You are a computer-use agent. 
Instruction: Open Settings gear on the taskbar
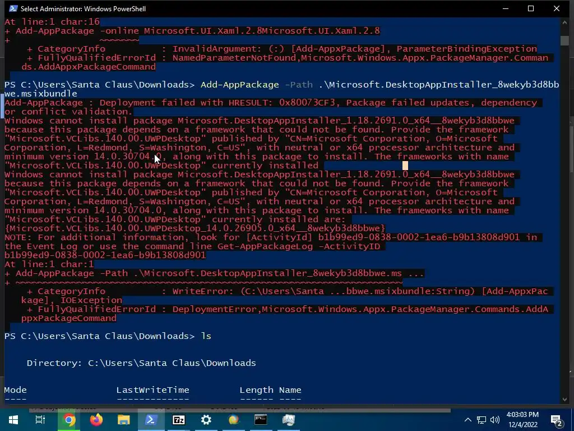[x=206, y=420]
